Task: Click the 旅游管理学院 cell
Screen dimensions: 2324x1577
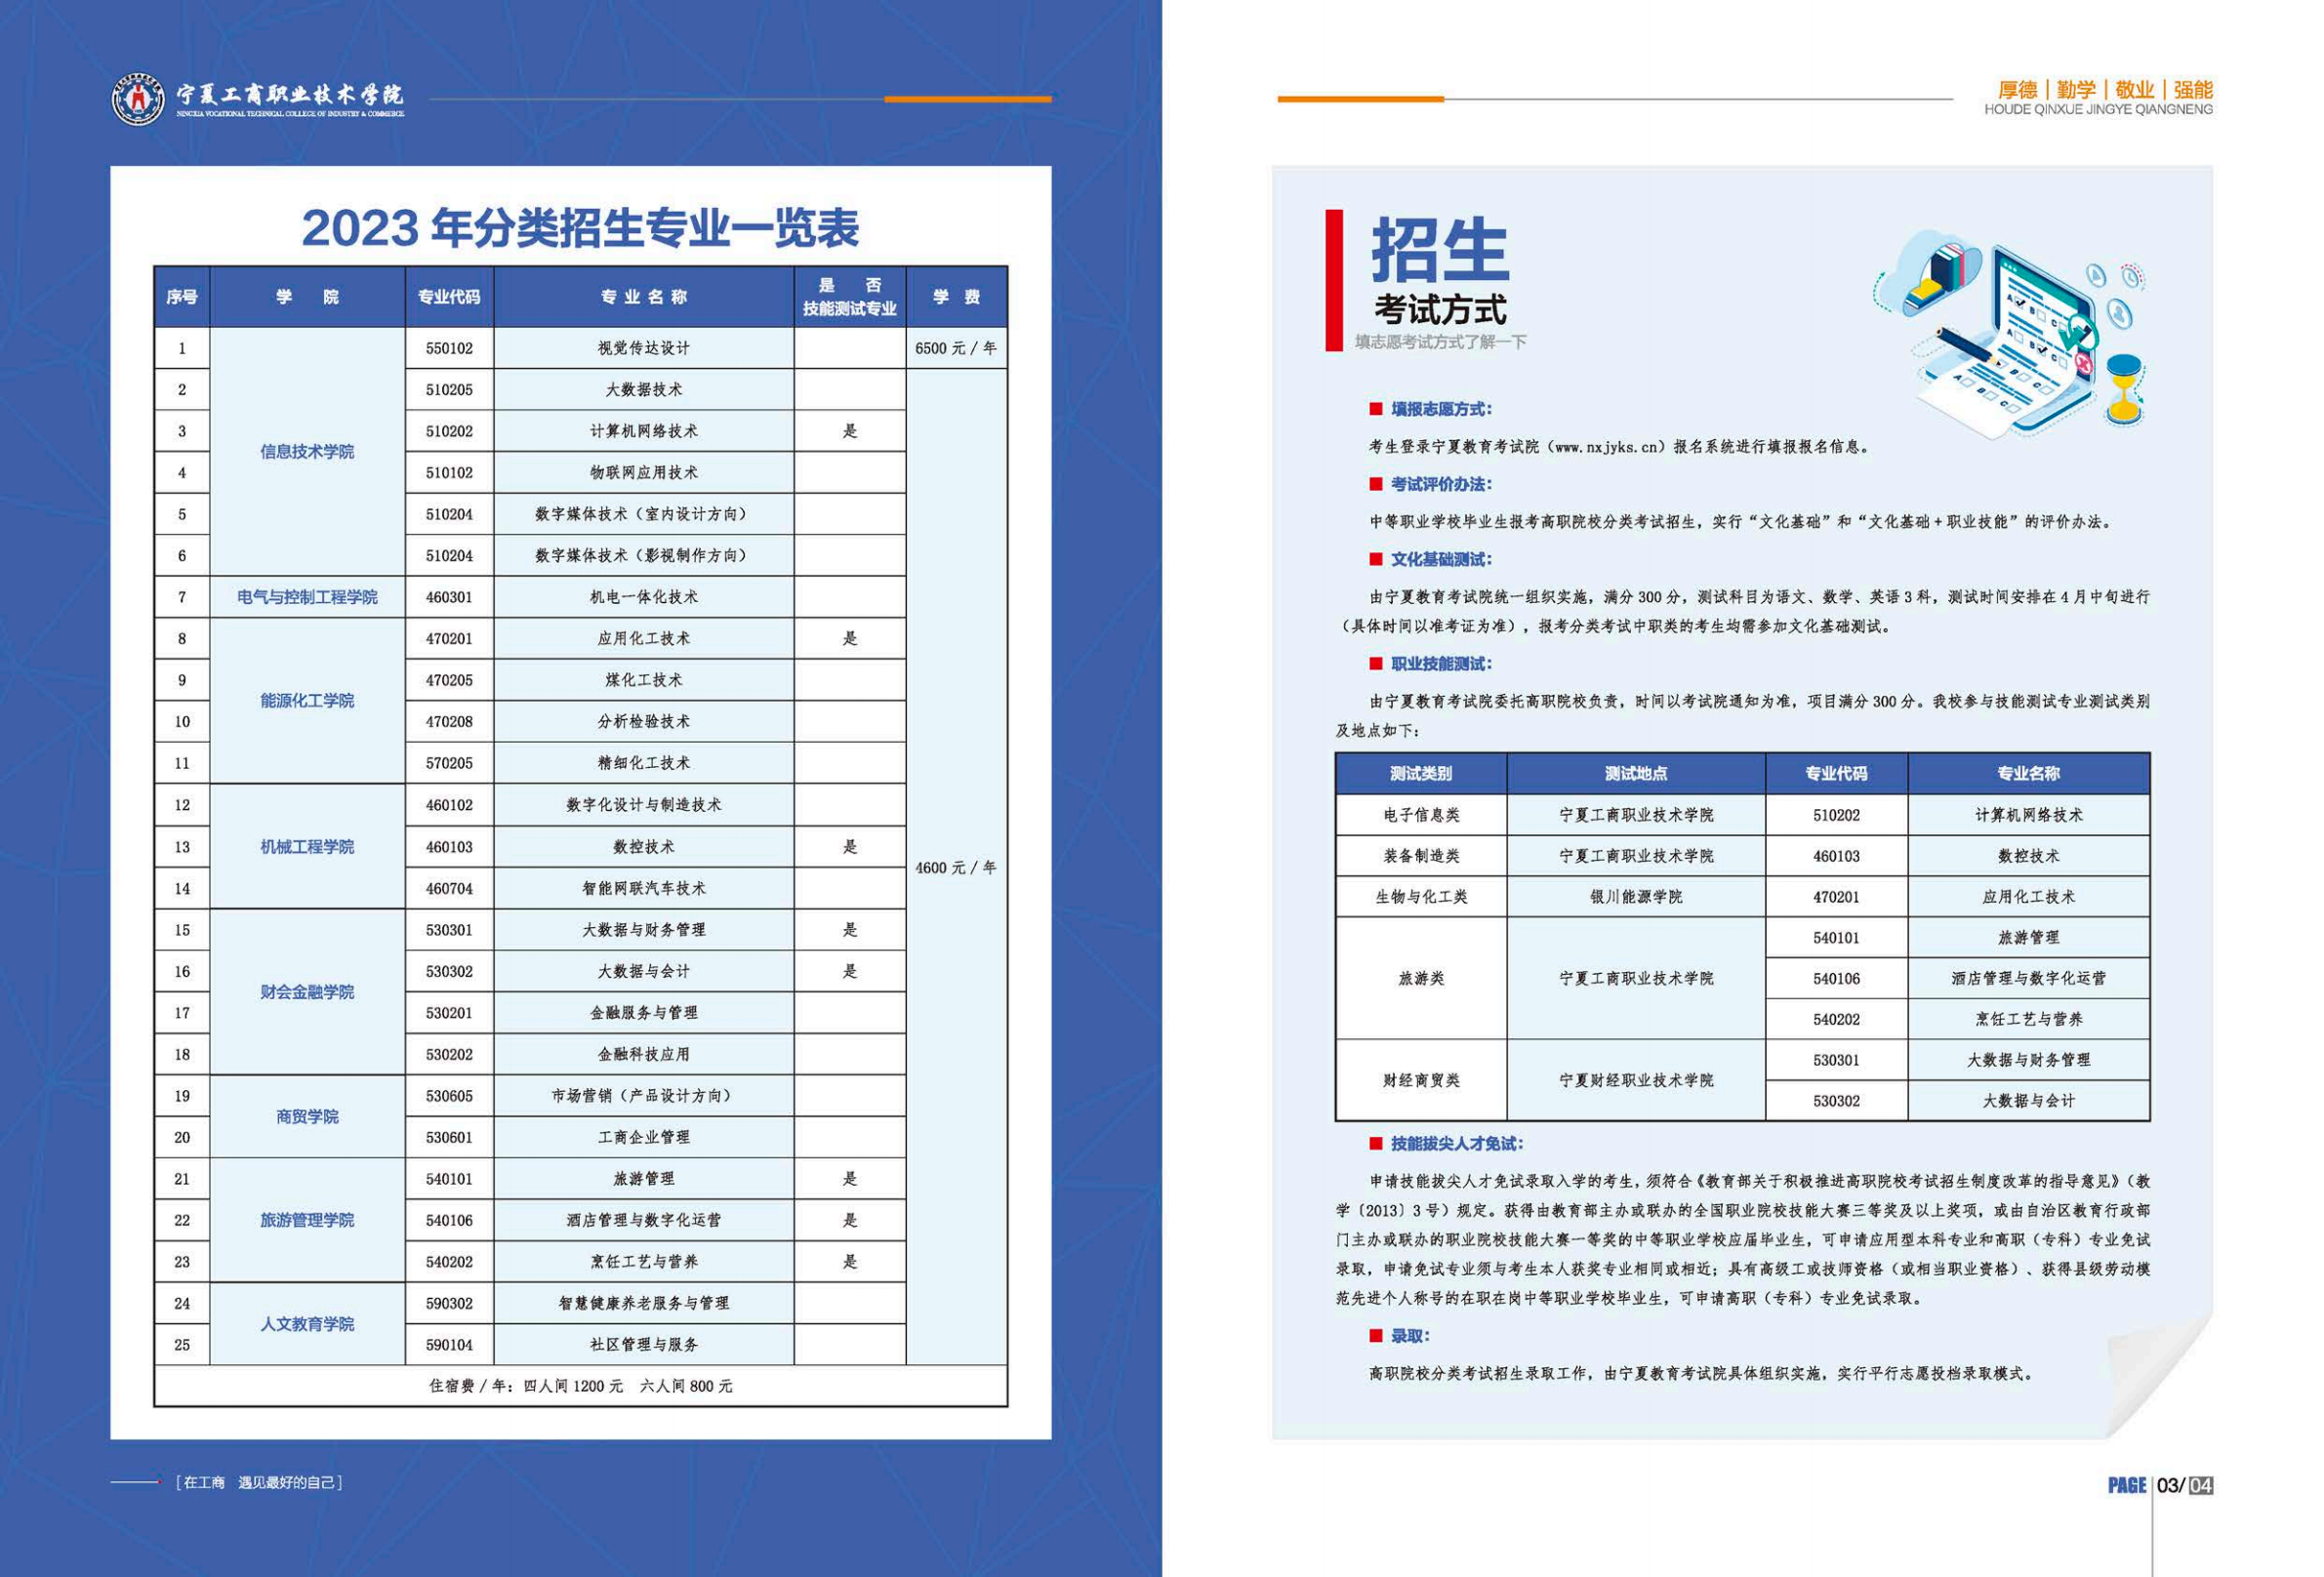Action: click(307, 1220)
